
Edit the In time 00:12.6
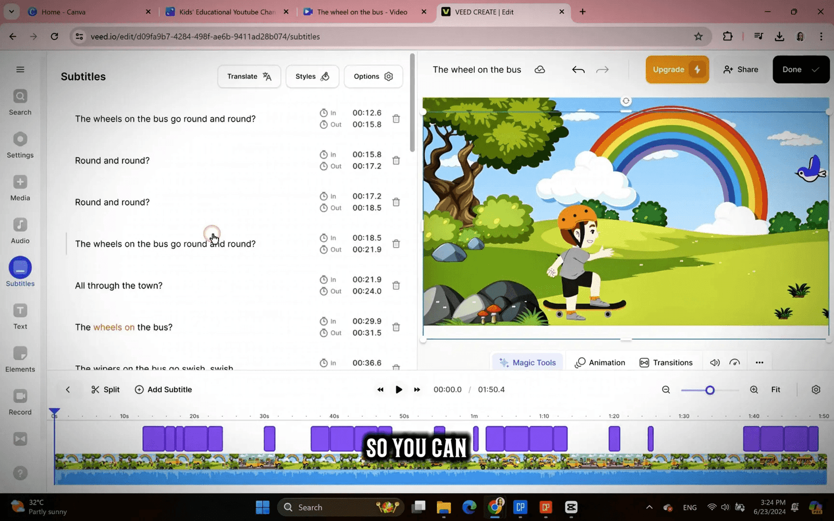[367, 113]
